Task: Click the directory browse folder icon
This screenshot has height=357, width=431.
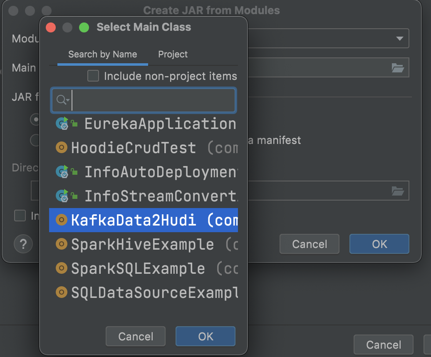Action: point(398,191)
